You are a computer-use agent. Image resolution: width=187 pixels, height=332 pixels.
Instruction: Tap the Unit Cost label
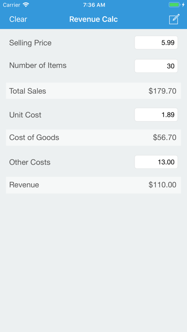tap(25, 115)
